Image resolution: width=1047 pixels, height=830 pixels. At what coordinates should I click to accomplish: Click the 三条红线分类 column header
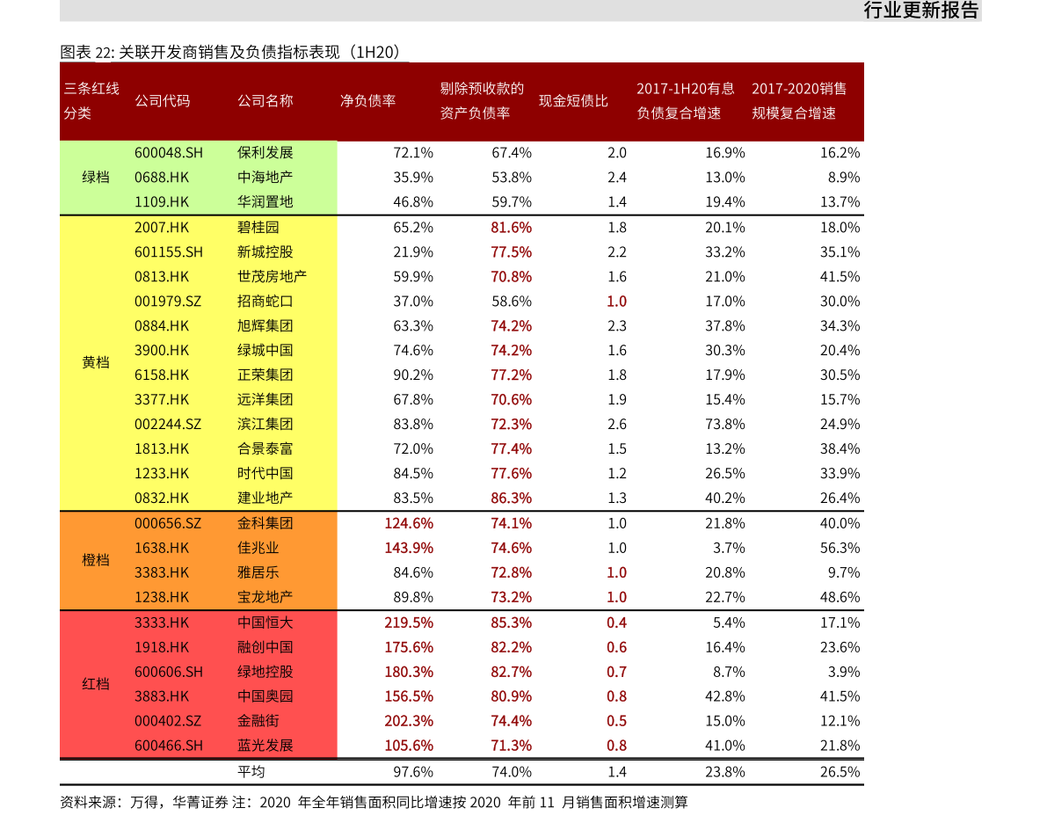91,101
